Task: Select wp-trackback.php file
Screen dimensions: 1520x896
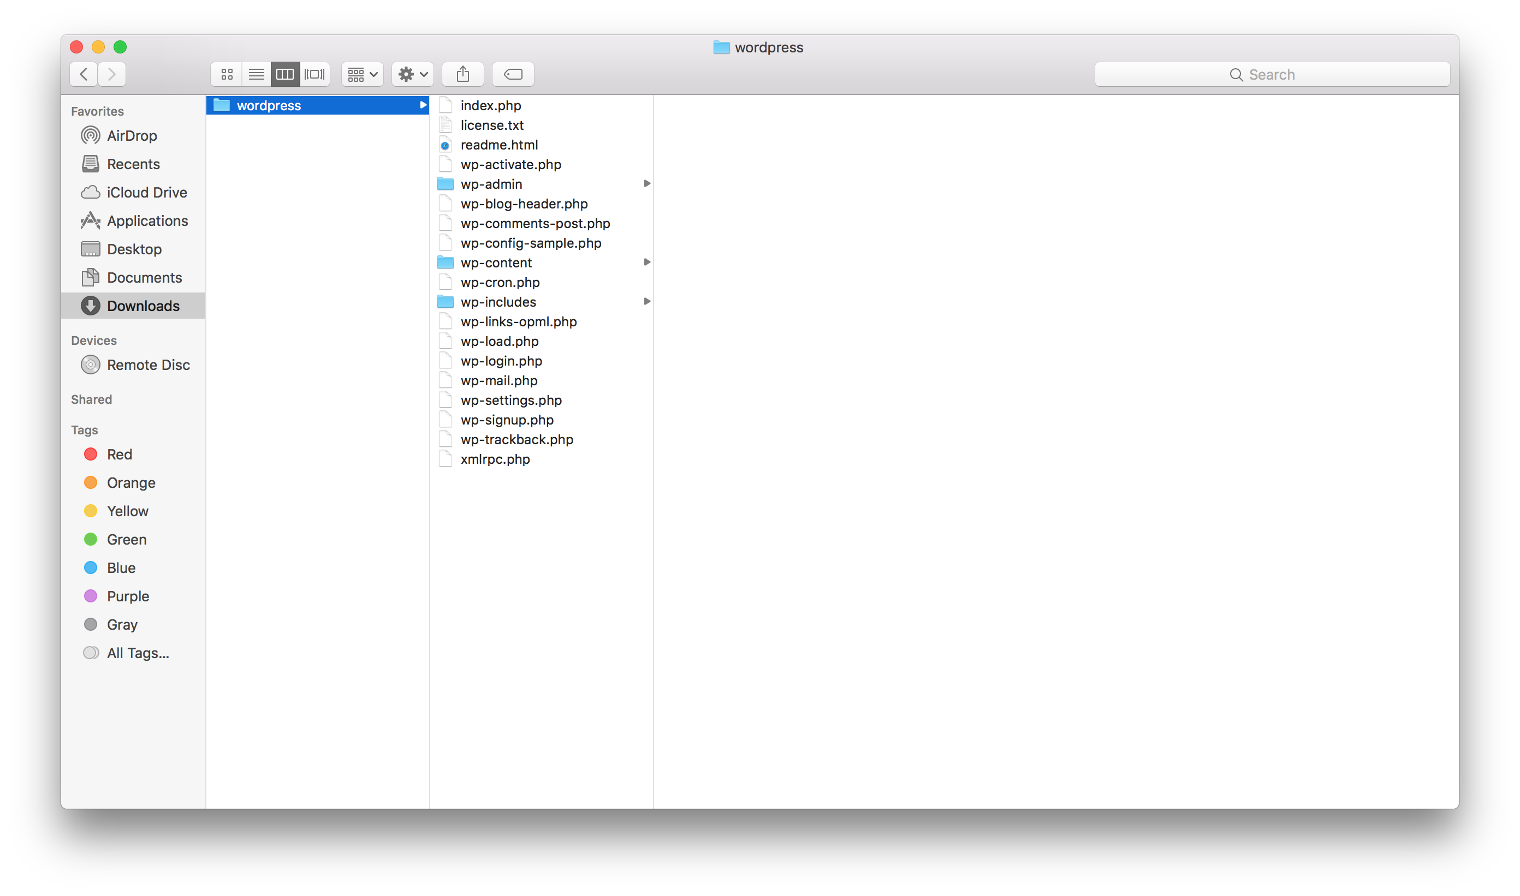Action: [542, 440]
